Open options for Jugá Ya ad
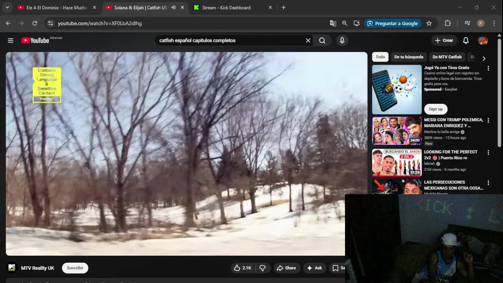 point(488,68)
